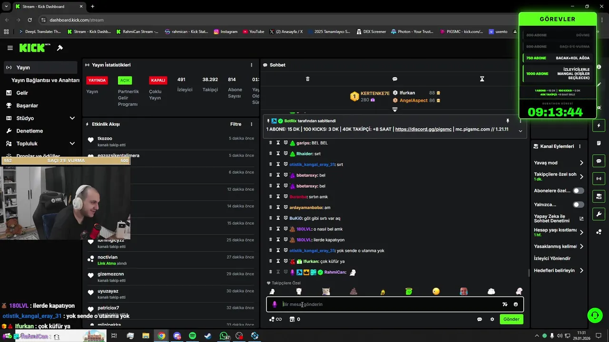Screen dimensions: 609x342
Task: Pick the poop emote in the emote row
Action: 354,291
